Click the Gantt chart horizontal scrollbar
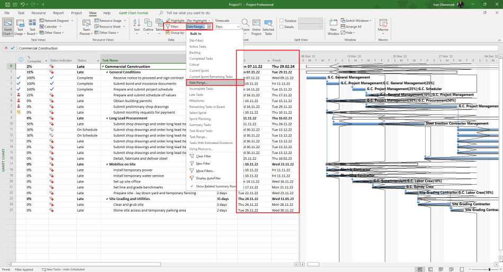The height and width of the screenshot is (272, 503). [313, 264]
